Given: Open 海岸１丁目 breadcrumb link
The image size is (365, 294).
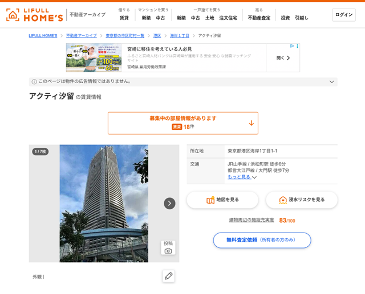Looking at the screenshot, I should (179, 36).
